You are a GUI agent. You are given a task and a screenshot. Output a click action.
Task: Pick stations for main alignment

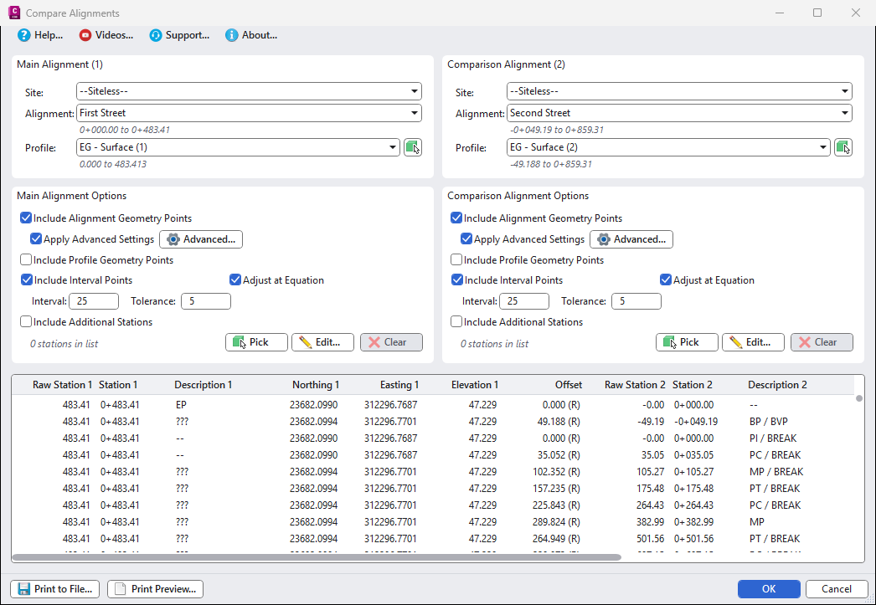[x=256, y=342]
